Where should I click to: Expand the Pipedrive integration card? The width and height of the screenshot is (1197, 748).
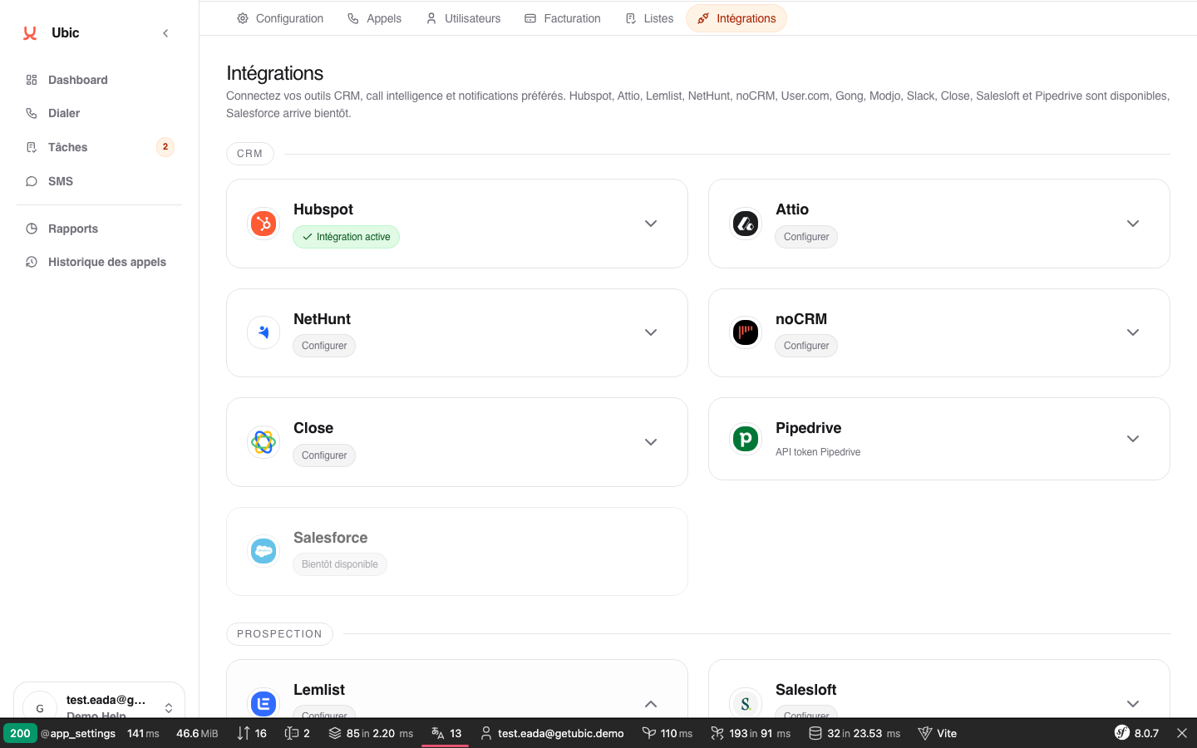tap(1133, 439)
